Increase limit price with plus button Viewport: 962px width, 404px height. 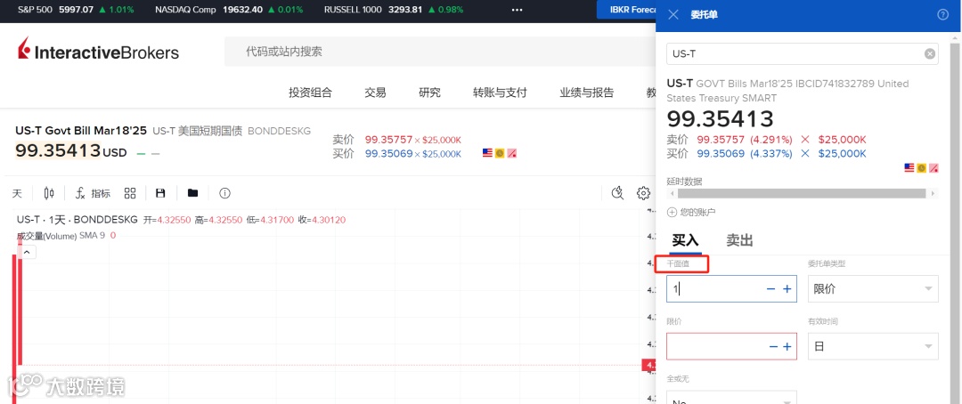(x=787, y=346)
